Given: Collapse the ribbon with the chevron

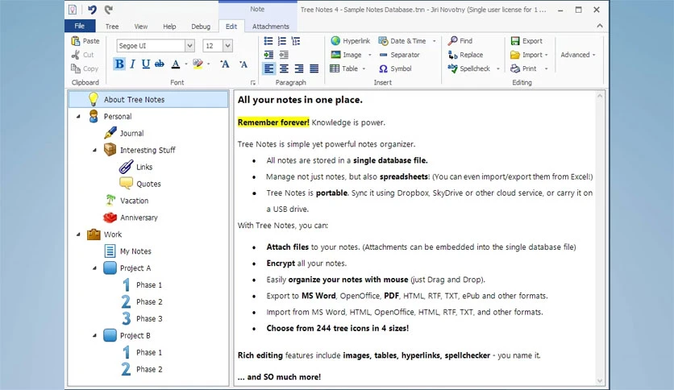Looking at the screenshot, I should tap(600, 26).
